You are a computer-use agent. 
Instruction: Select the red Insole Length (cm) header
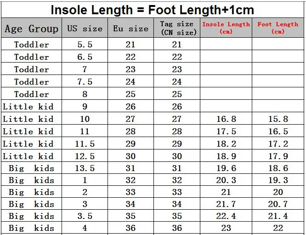click(x=226, y=28)
